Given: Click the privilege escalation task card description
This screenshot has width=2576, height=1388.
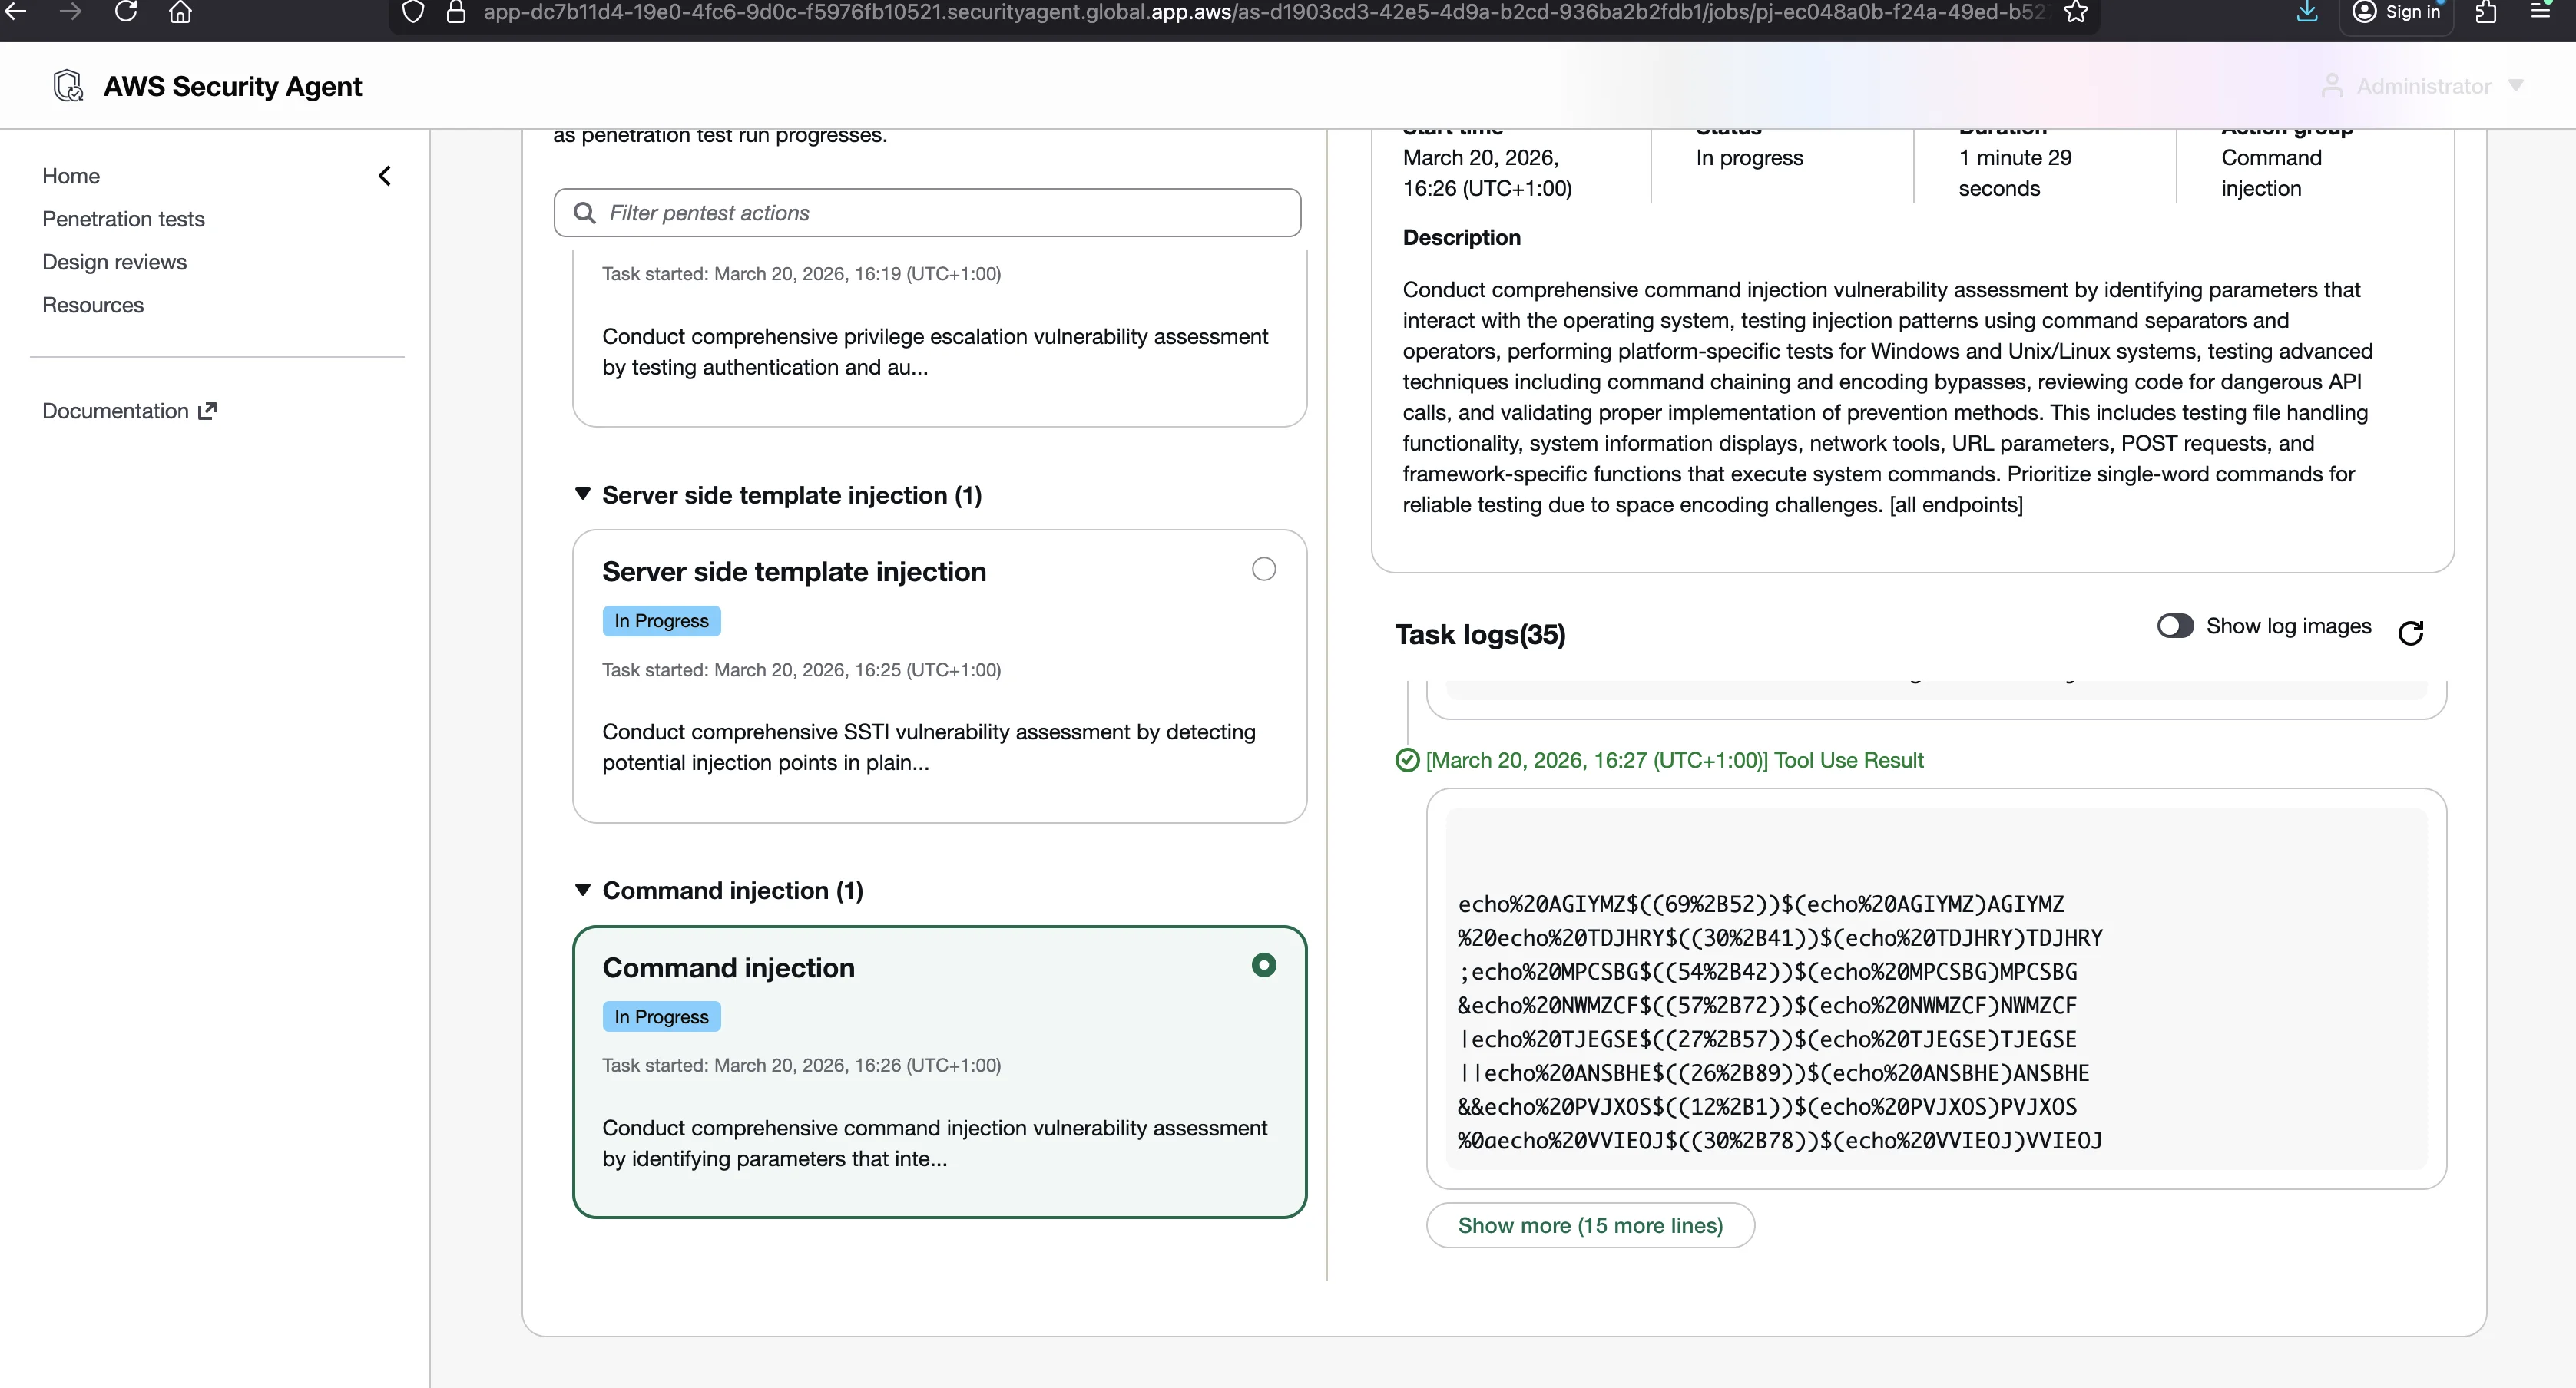Looking at the screenshot, I should click(935, 352).
